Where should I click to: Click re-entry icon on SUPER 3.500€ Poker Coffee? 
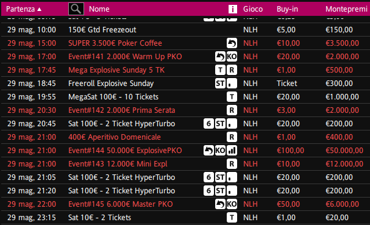click(x=232, y=43)
